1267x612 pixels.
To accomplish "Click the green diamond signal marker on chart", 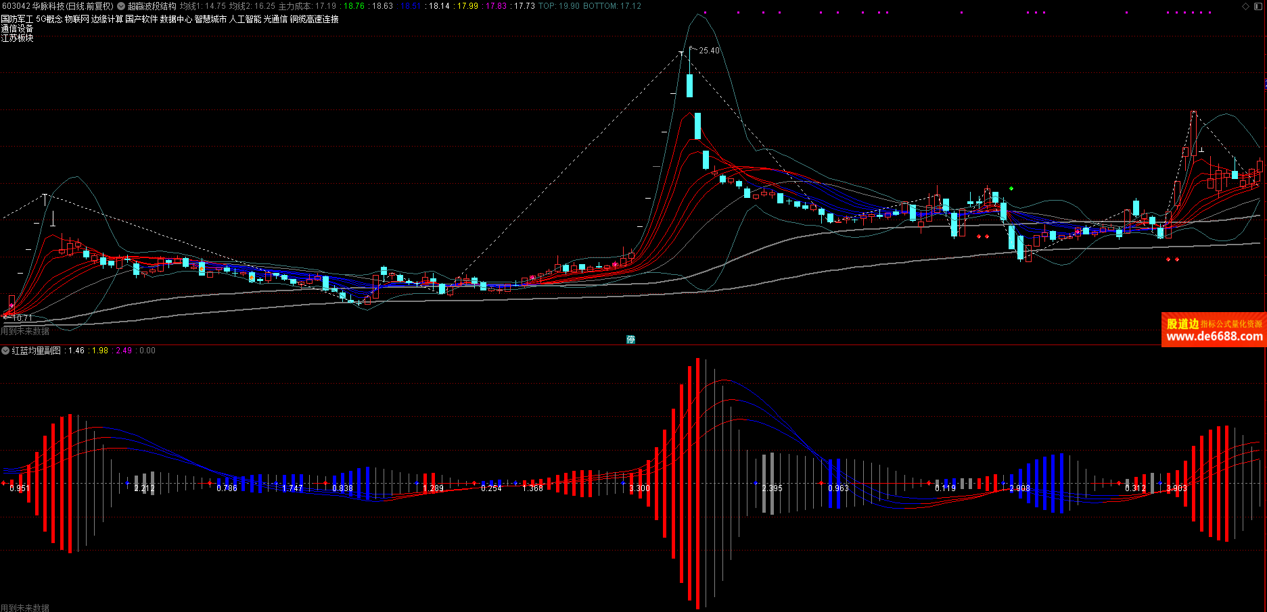I will click(1011, 188).
